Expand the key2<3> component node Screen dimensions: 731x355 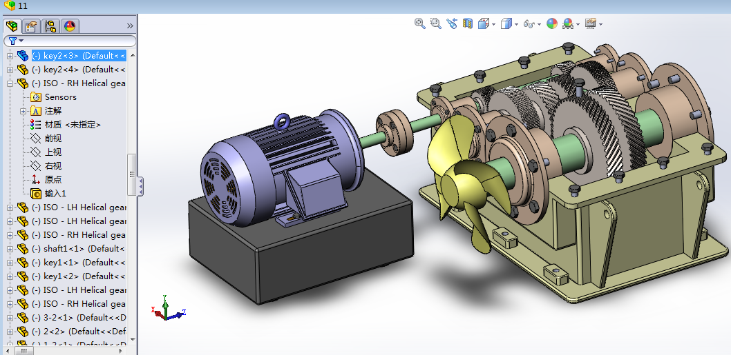click(10, 56)
